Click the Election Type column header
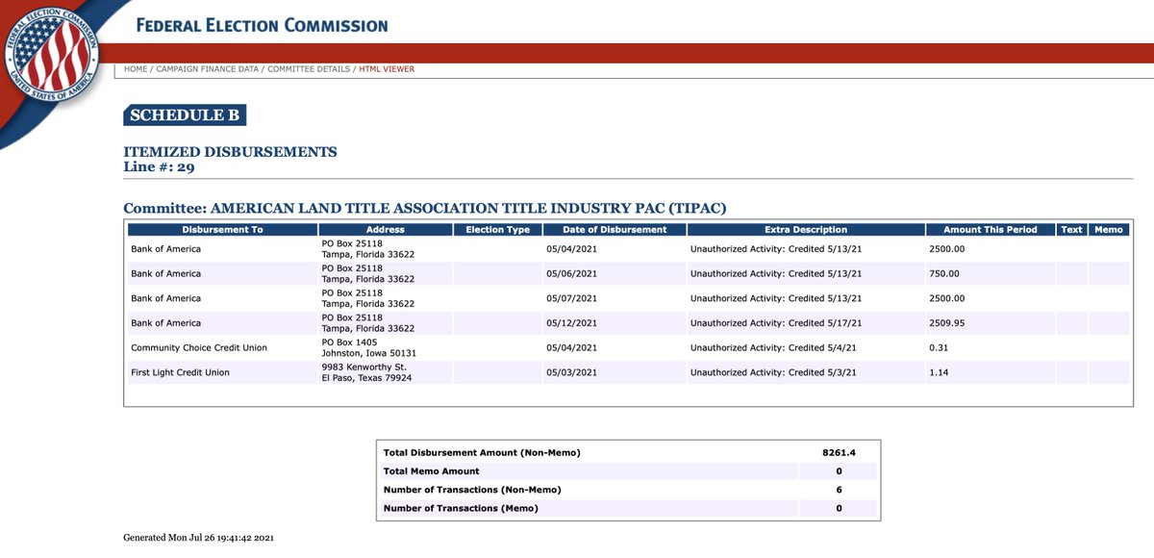This screenshot has height=558, width=1154. click(497, 230)
